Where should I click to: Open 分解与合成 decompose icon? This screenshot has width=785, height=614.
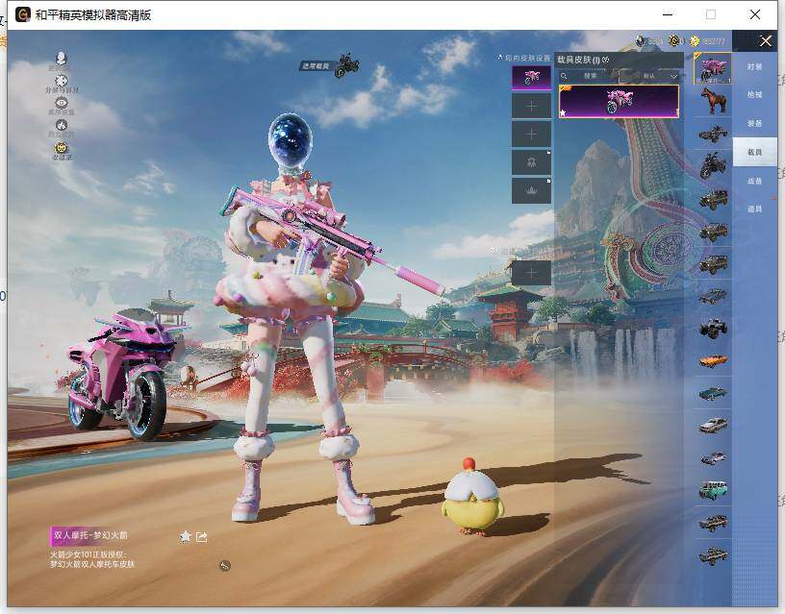pyautogui.click(x=61, y=81)
